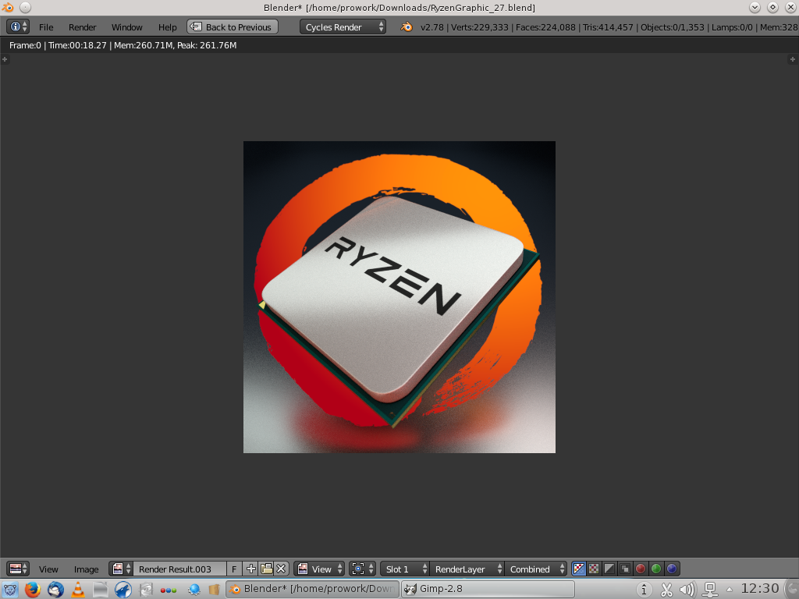Click the network tray icon
799x599 pixels.
click(x=710, y=590)
